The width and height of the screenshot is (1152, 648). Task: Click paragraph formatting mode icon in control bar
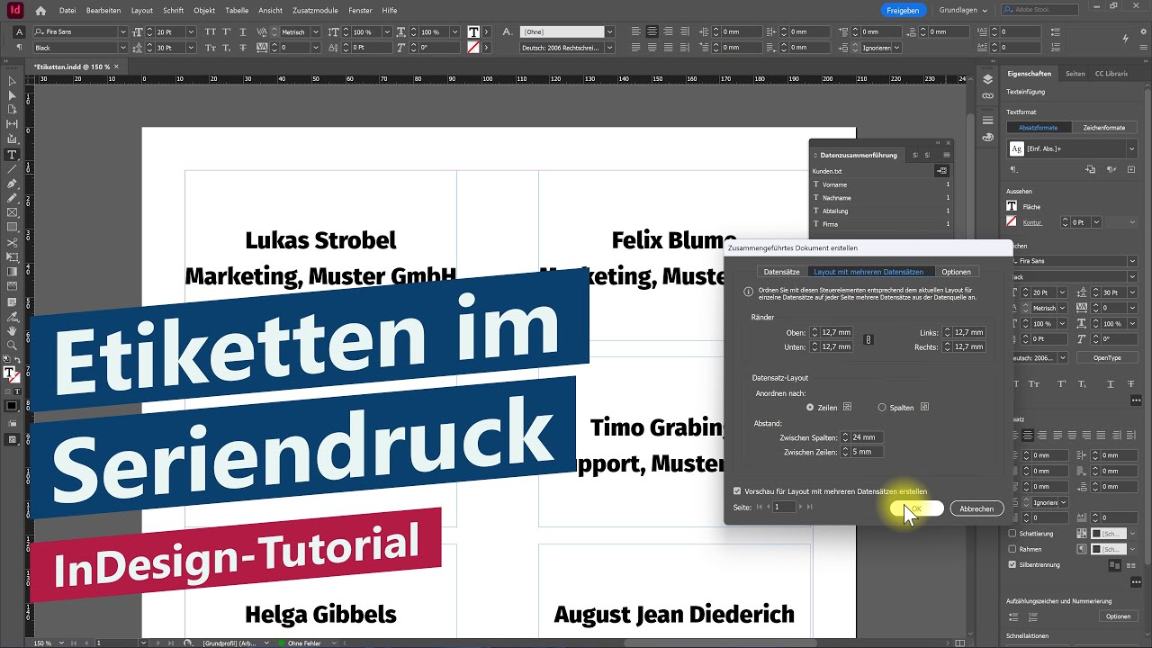point(20,47)
